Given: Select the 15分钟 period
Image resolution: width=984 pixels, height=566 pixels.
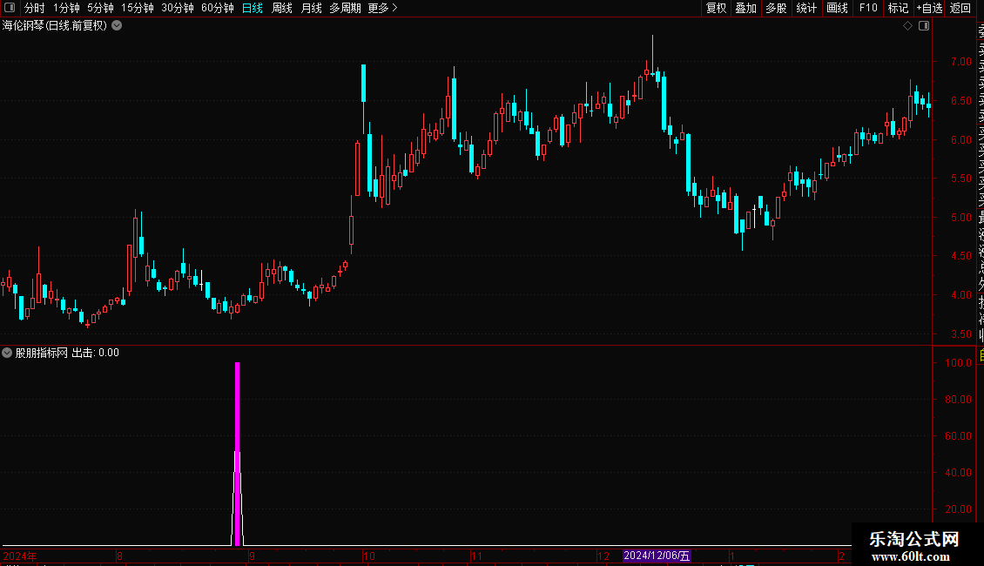Looking at the screenshot, I should click(x=137, y=8).
